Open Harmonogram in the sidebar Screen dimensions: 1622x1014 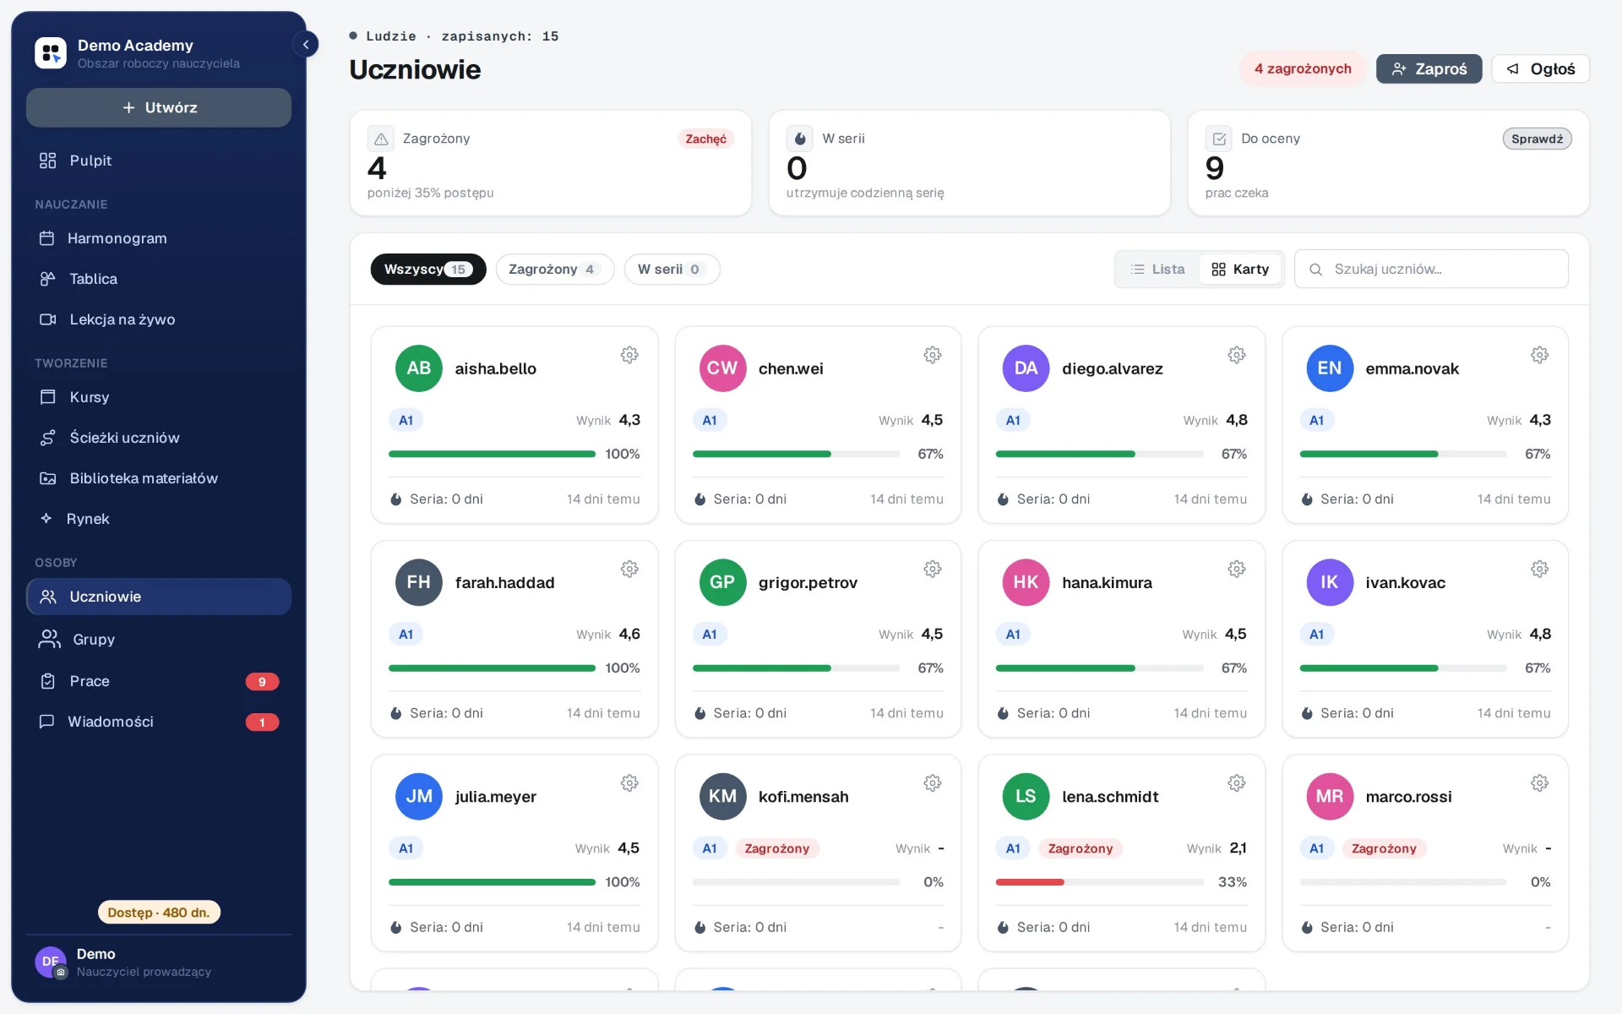point(159,238)
